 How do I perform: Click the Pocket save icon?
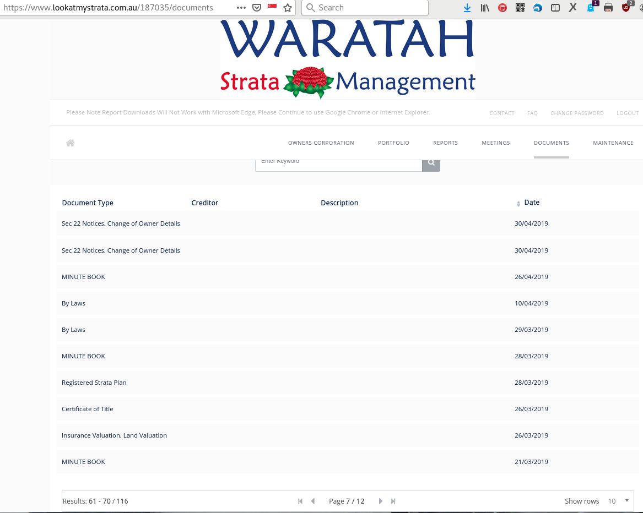tap(257, 7)
